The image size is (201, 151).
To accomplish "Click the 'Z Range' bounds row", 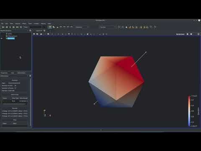I will [x=15, y=116].
